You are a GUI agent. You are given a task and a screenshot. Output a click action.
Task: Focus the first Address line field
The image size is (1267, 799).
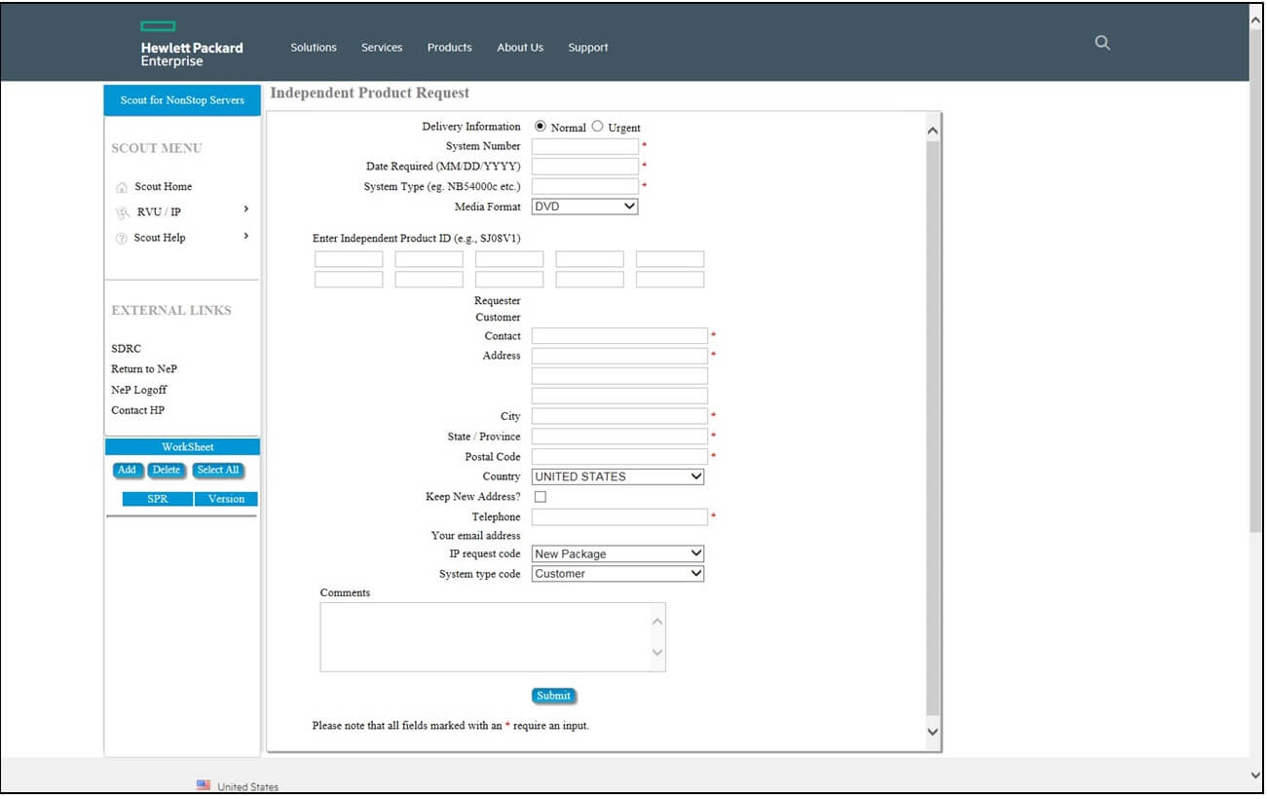[x=619, y=356]
